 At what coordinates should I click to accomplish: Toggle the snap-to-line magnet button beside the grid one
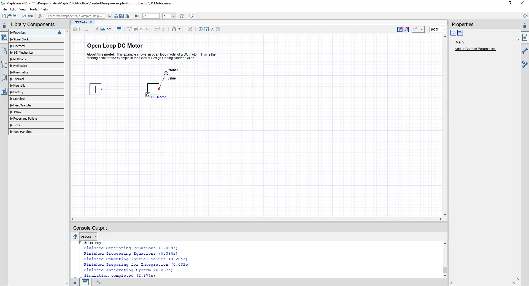[406, 29]
